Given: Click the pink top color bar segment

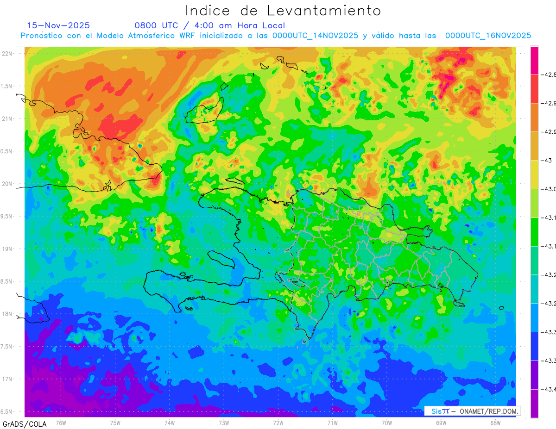Looking at the screenshot, I should [x=534, y=61].
